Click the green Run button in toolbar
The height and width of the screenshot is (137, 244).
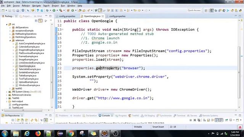pyautogui.click(x=54, y=10)
